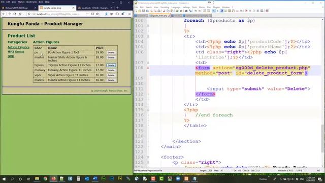Click line number 113 in the margin
325x183 pixels.
click(139, 100)
